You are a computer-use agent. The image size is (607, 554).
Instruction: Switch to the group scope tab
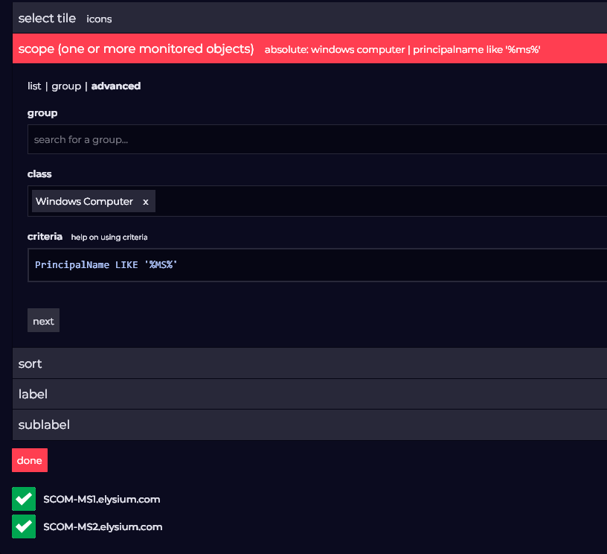[65, 86]
